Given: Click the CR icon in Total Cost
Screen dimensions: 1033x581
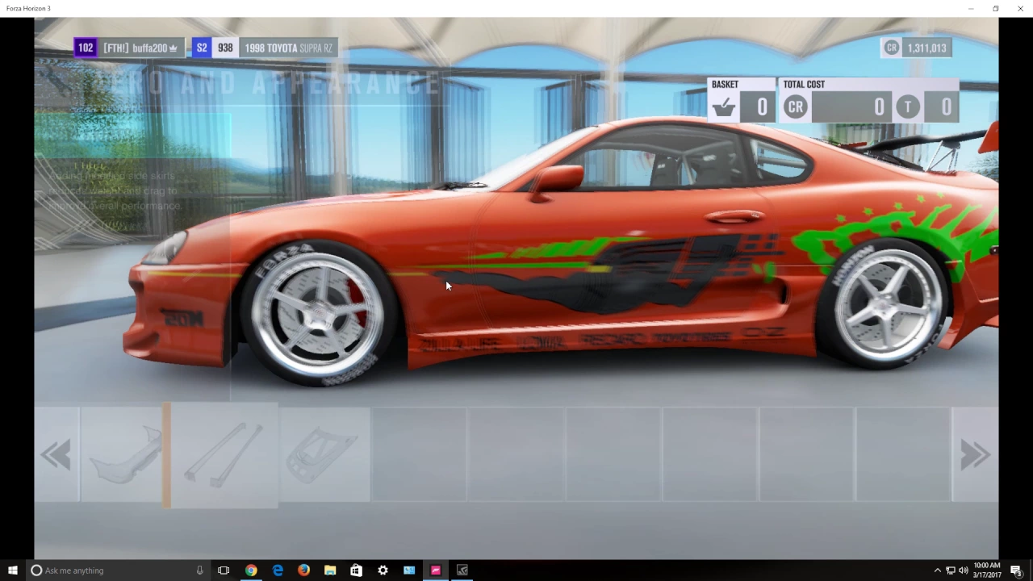Looking at the screenshot, I should click(796, 107).
